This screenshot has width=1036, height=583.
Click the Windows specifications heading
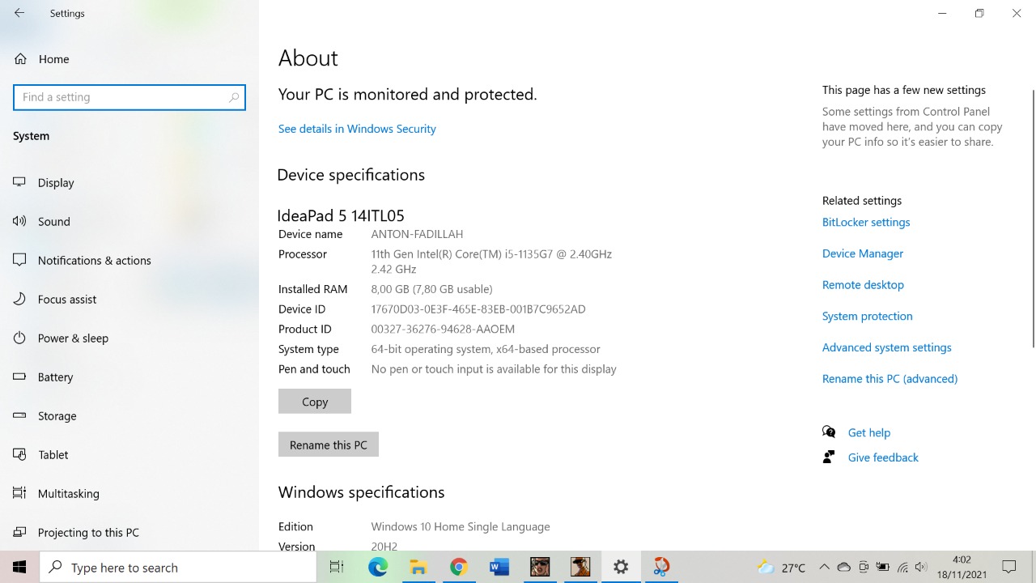pos(362,492)
